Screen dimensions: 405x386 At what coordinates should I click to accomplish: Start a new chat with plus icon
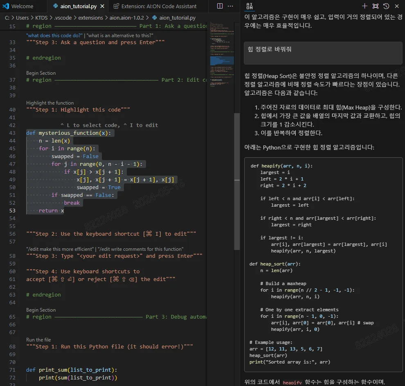[x=364, y=6]
